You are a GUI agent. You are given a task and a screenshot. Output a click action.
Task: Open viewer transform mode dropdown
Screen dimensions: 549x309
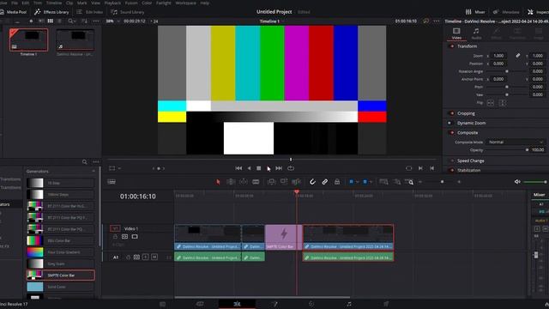[115, 168]
